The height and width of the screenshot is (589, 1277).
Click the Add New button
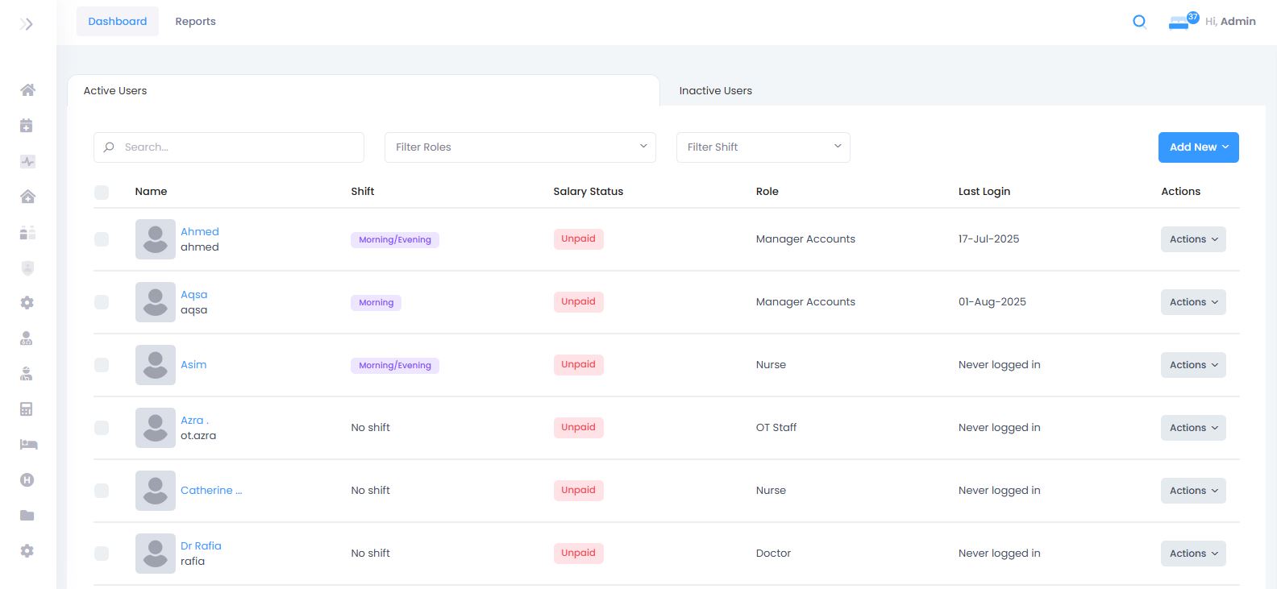[1199, 147]
